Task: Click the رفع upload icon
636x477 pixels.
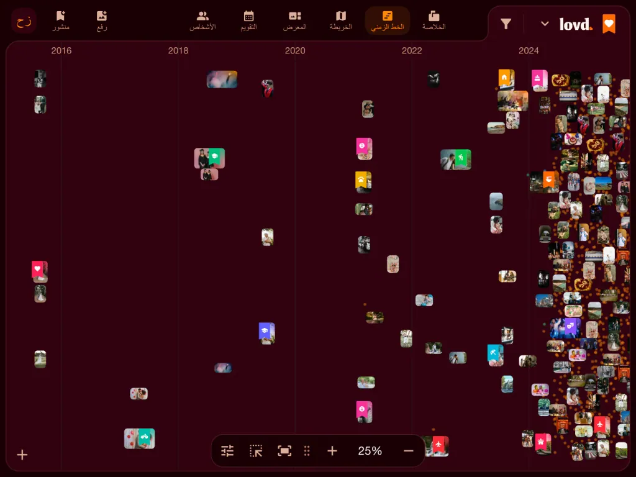Action: (101, 20)
